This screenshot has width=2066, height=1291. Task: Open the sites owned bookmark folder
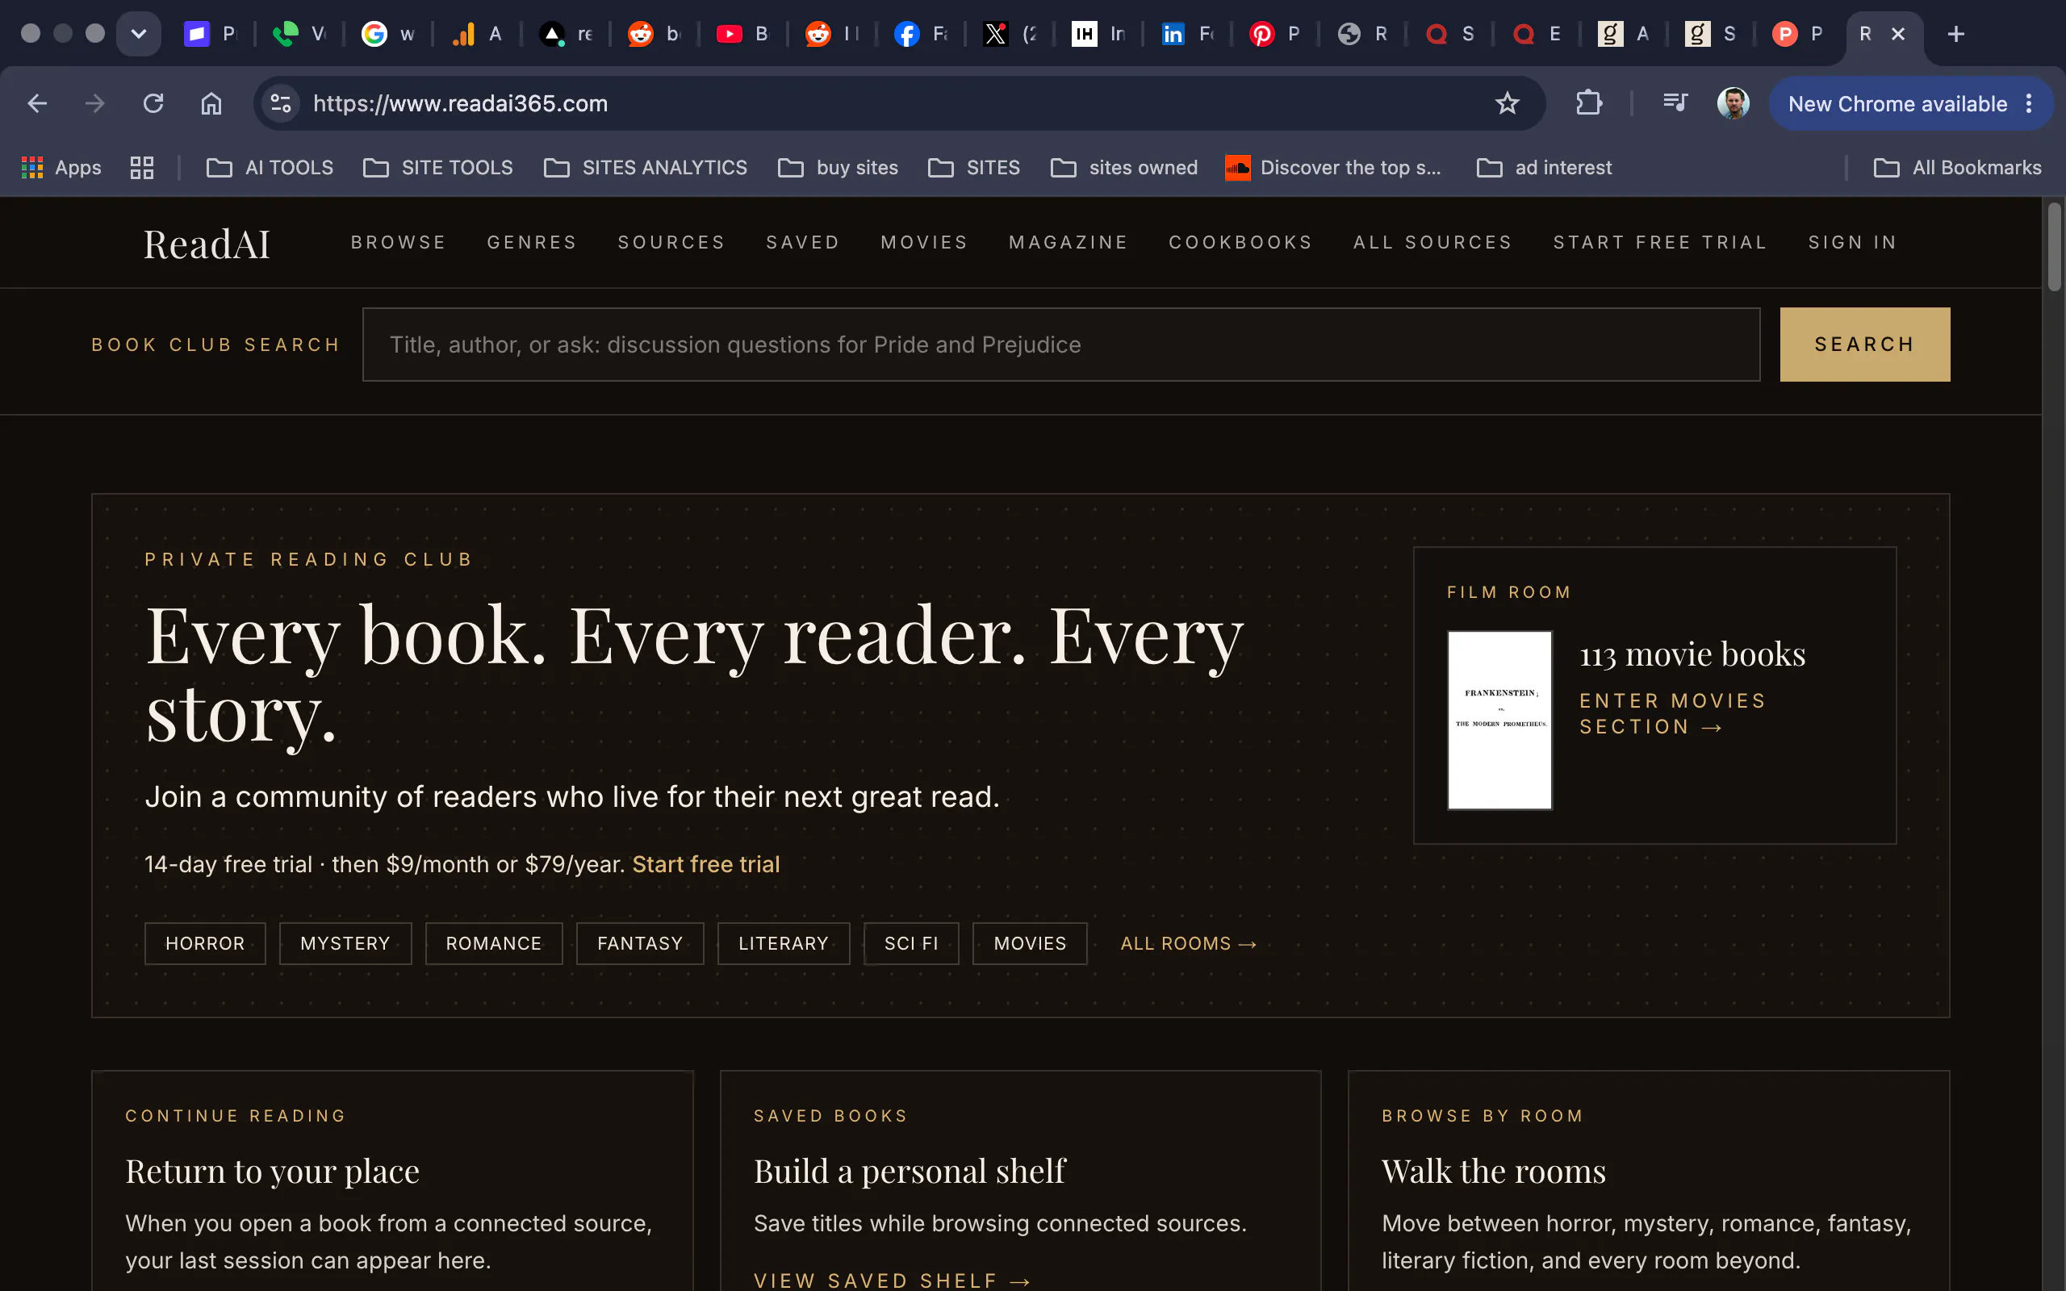click(x=1123, y=167)
